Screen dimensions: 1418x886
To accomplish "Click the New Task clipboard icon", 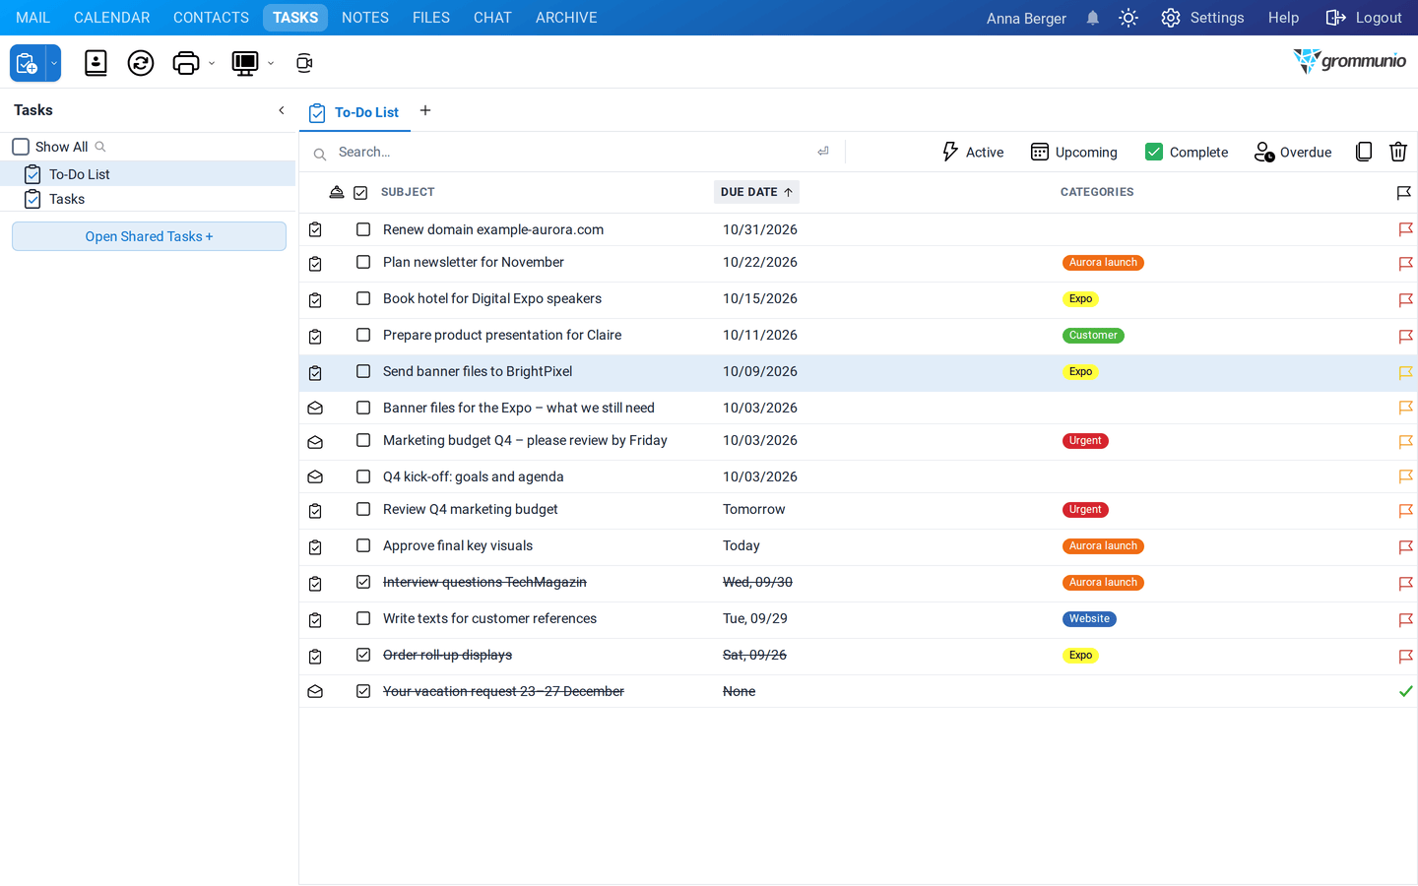I will 28,63.
